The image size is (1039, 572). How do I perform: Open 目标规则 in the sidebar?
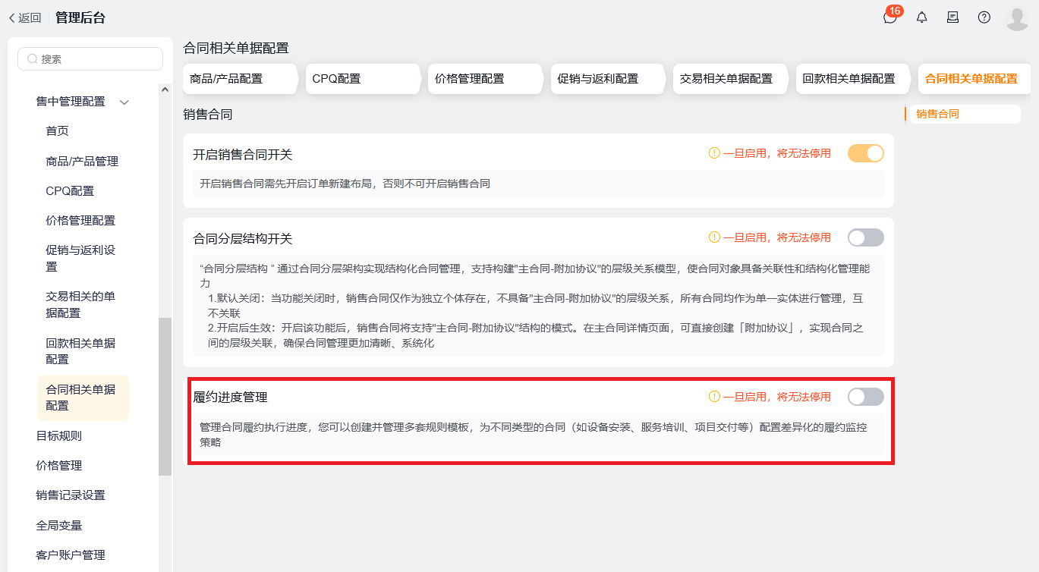58,435
